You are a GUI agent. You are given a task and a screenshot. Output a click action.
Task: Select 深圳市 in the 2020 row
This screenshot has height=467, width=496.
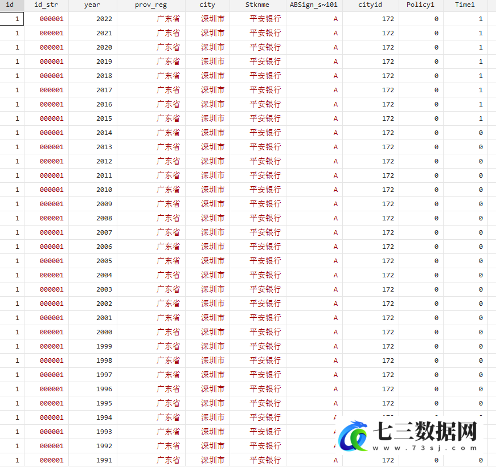[212, 47]
